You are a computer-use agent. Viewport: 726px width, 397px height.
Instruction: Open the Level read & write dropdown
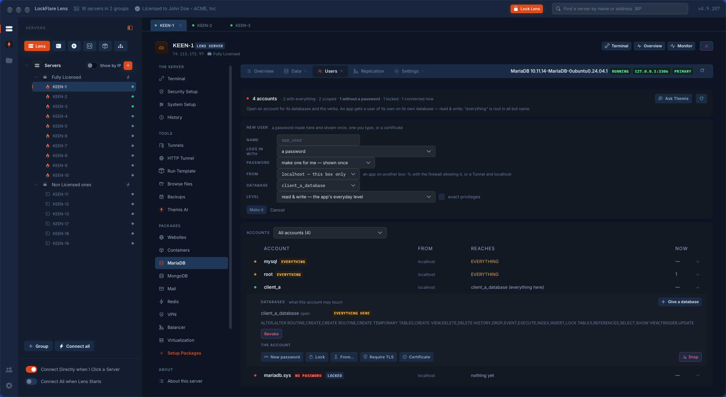[x=356, y=197]
